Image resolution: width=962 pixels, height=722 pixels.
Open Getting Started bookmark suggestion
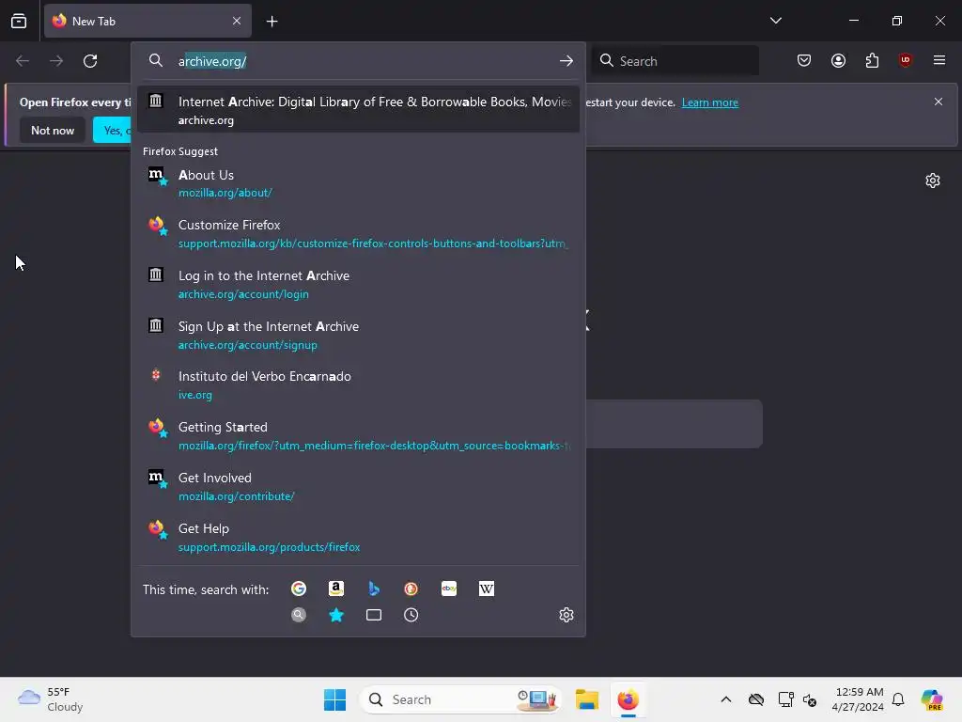coord(358,435)
